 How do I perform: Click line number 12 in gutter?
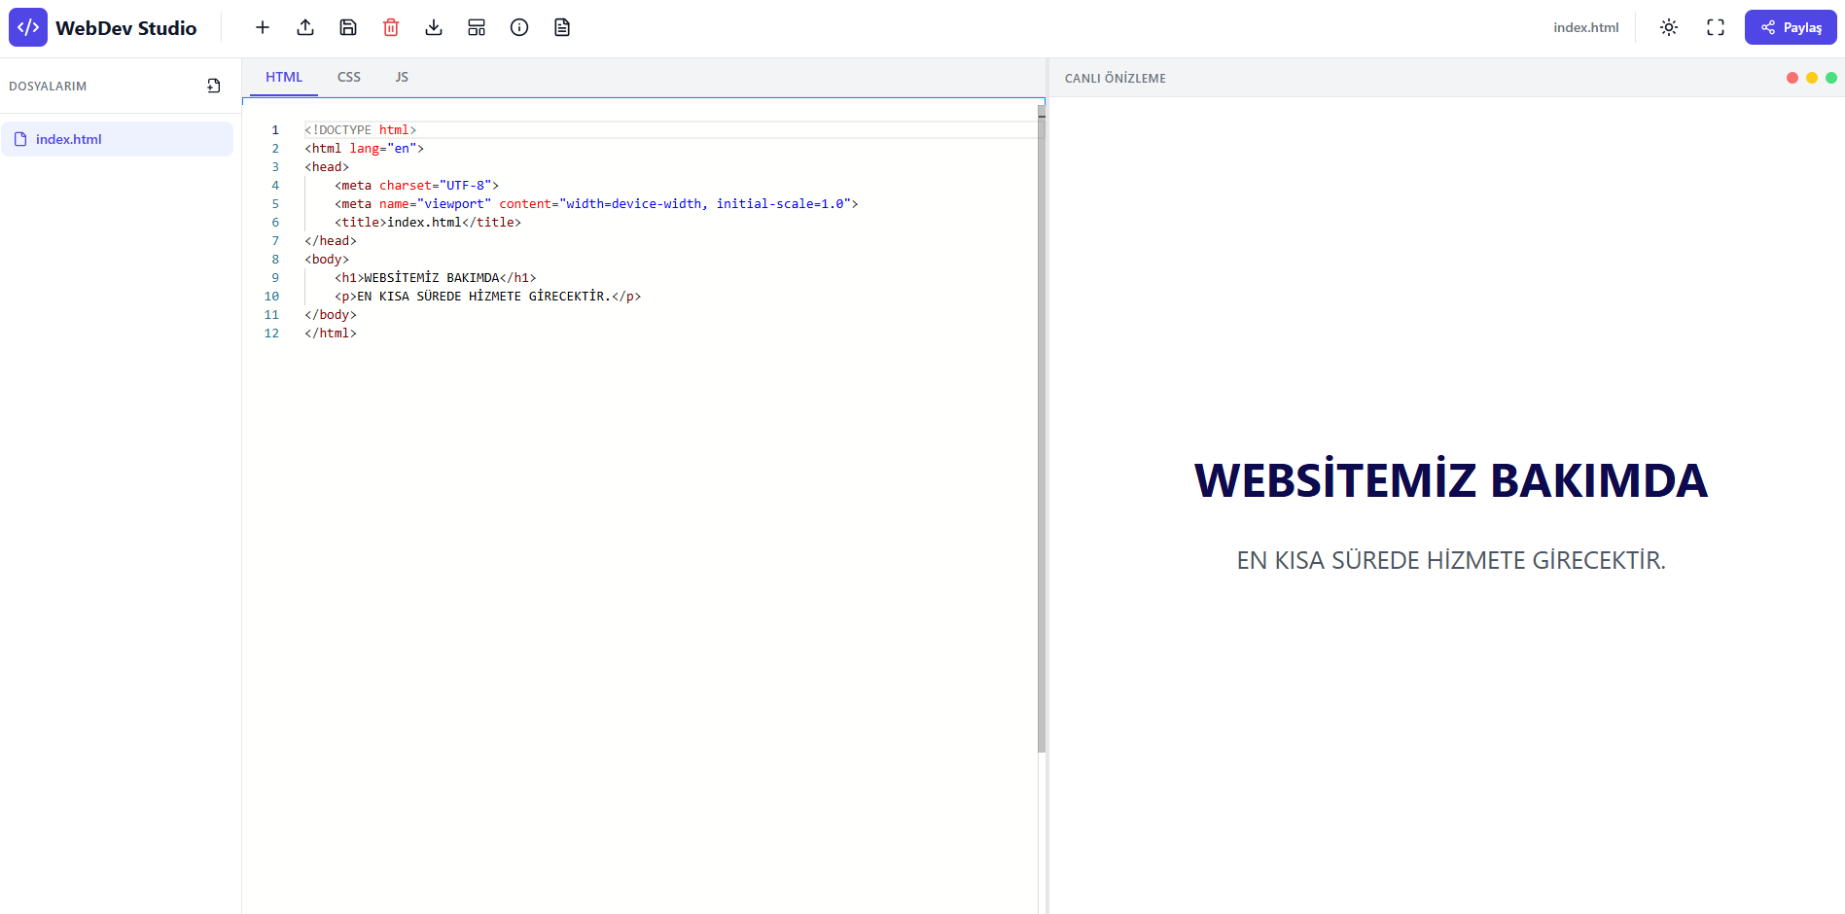pyautogui.click(x=271, y=334)
